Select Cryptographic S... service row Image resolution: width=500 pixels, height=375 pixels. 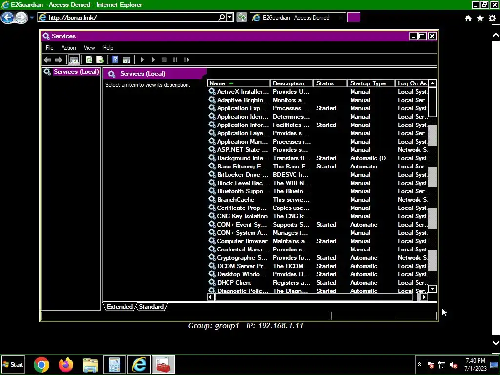[x=318, y=257]
